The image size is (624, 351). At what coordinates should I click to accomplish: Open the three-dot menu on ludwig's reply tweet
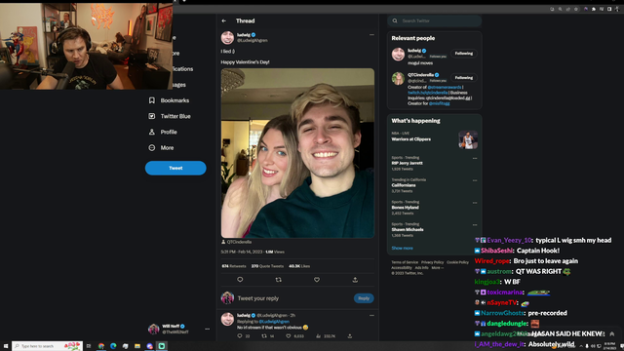pos(371,315)
